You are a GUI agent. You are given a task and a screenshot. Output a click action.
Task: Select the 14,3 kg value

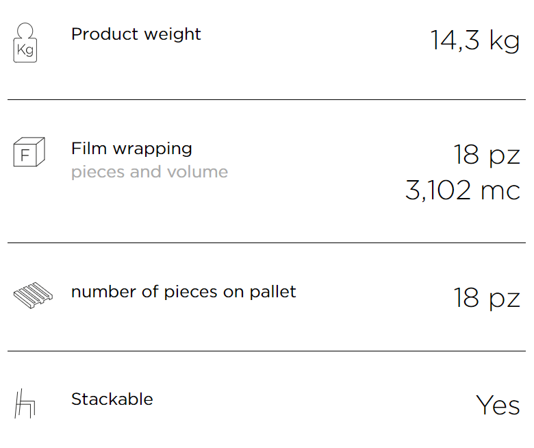click(474, 41)
